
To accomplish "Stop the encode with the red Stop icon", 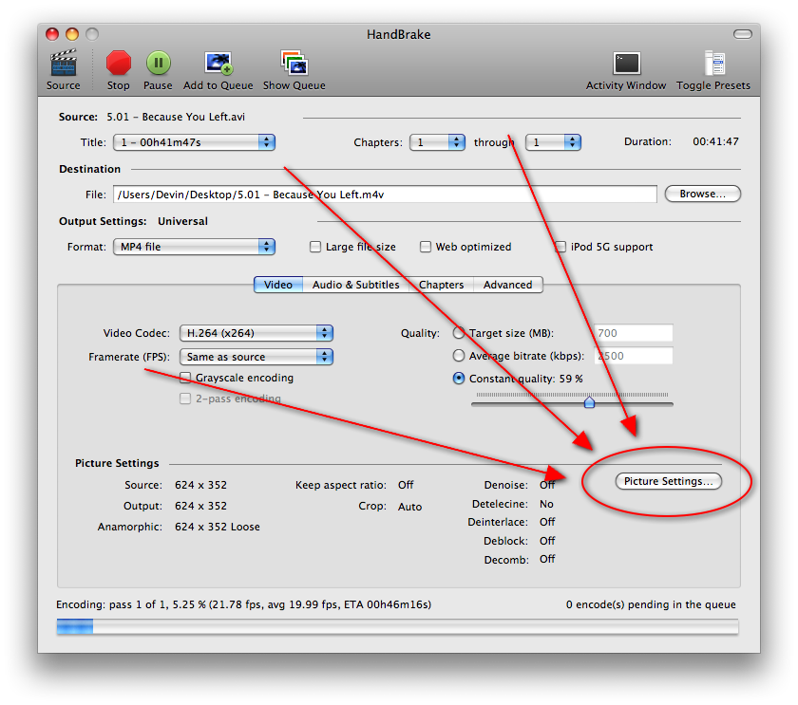I will coord(119,63).
